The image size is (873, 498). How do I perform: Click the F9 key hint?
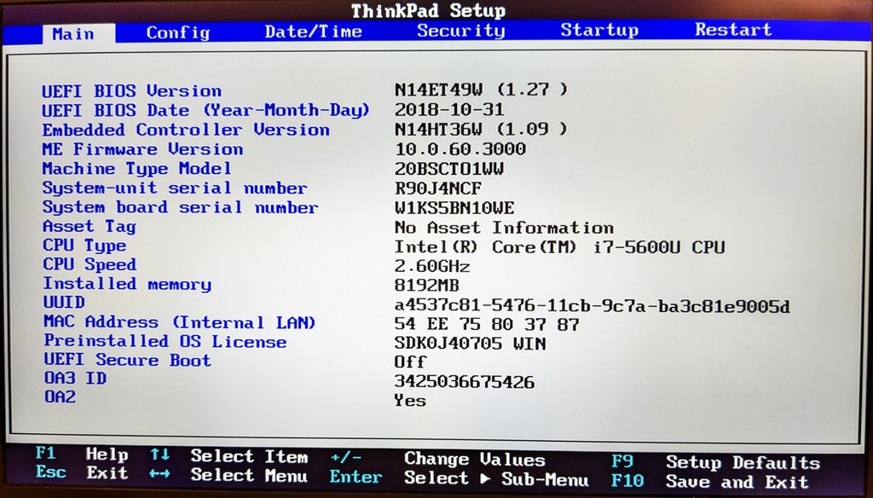coord(622,461)
